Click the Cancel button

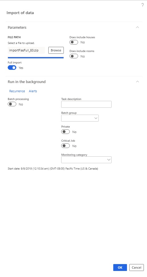coord(136,268)
